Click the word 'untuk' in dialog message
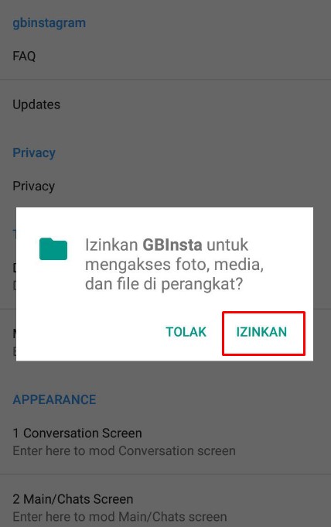The height and width of the screenshot is (527, 331). point(227,245)
